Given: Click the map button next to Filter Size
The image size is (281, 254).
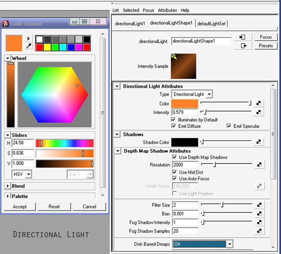Looking at the screenshot, I should 259,205.
